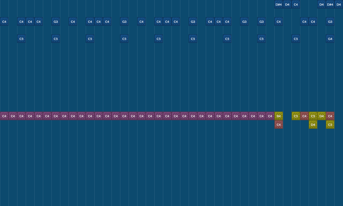Select the yellow C5 beneath the rightmost red C4
This screenshot has height=206, width=343.
330,124
